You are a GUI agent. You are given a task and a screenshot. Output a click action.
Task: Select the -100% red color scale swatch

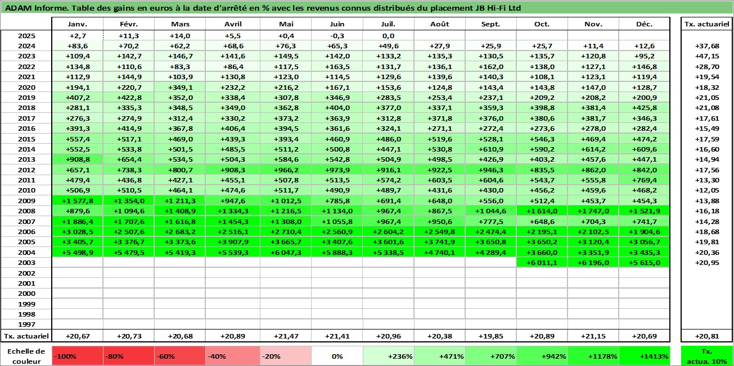77,356
